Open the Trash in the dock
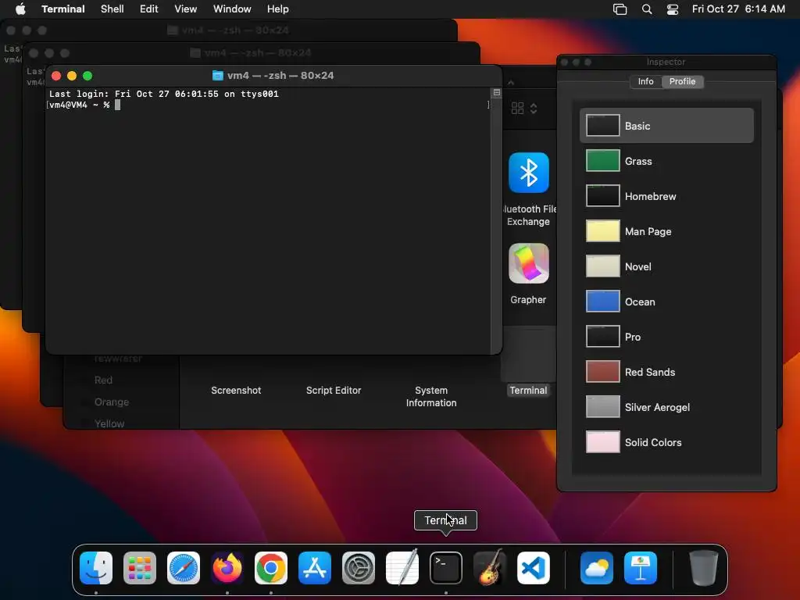The image size is (800, 600). point(704,568)
